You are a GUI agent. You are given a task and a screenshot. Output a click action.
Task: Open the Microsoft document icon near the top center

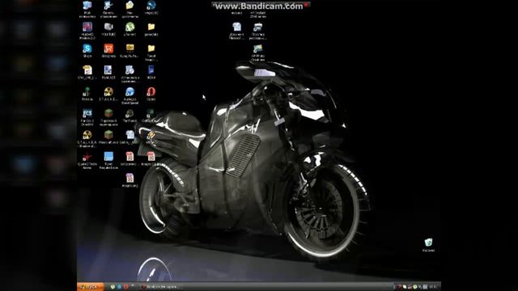point(236,31)
